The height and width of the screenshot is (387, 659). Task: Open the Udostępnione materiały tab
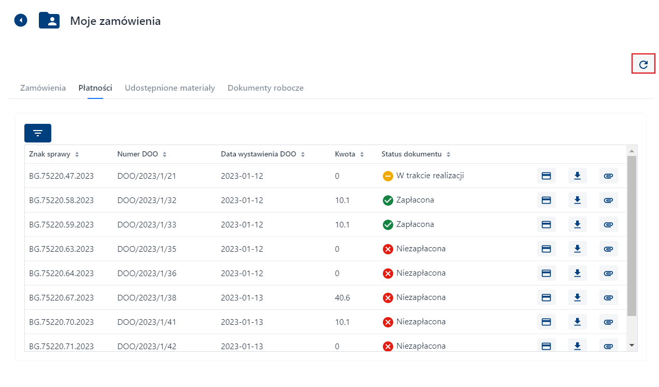pos(169,88)
